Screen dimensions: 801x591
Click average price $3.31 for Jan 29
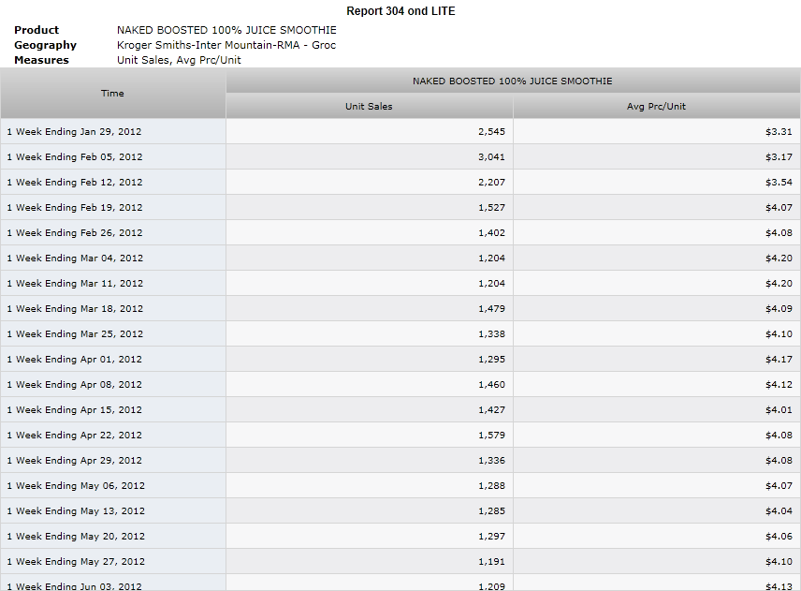[779, 131]
